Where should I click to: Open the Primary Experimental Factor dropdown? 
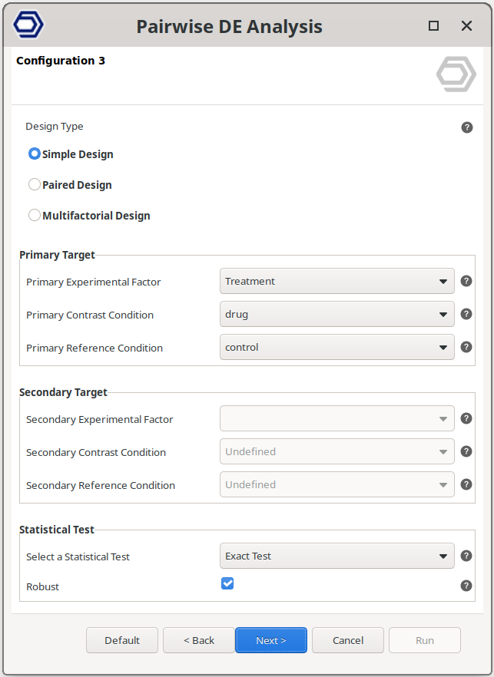click(x=337, y=282)
